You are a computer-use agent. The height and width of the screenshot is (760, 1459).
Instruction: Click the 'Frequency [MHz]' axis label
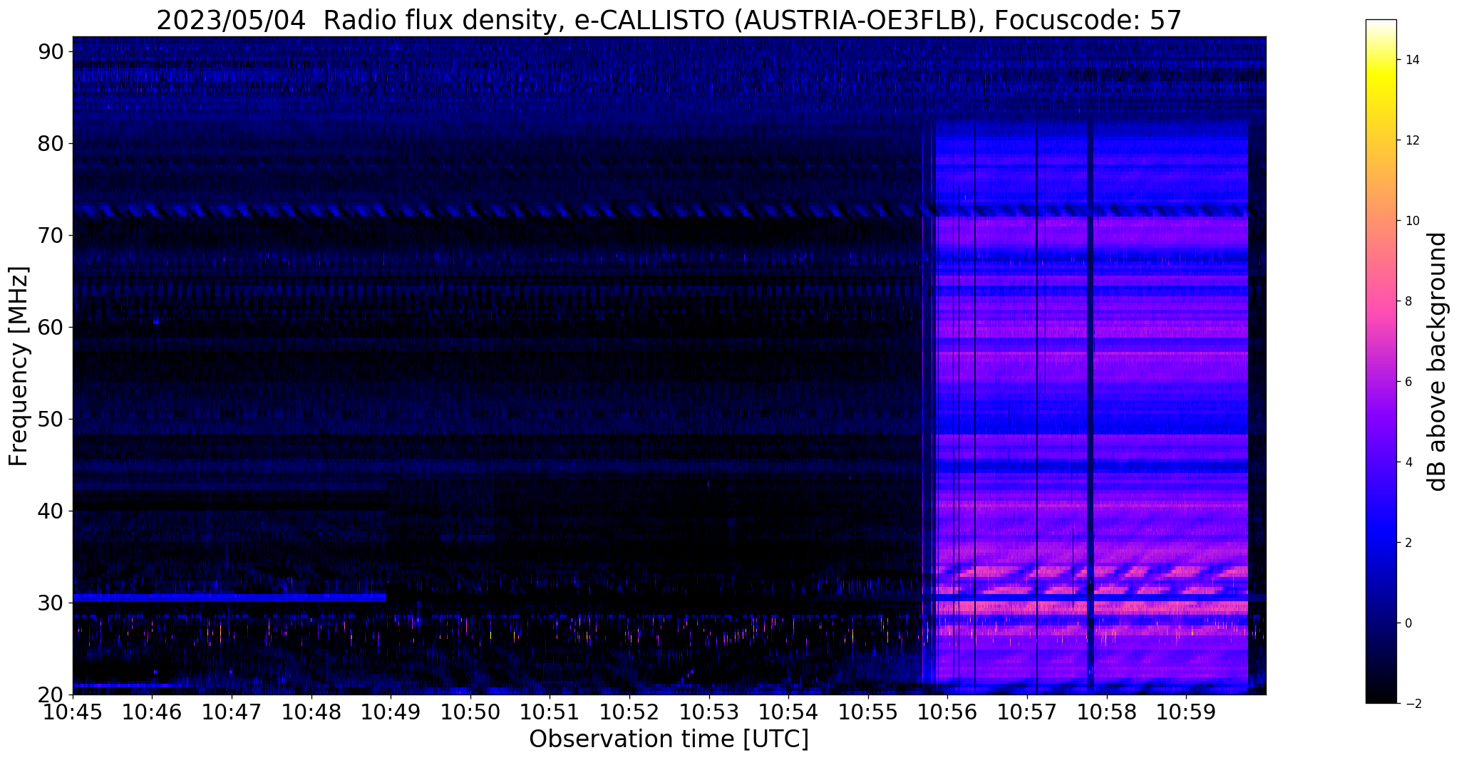click(x=19, y=366)
